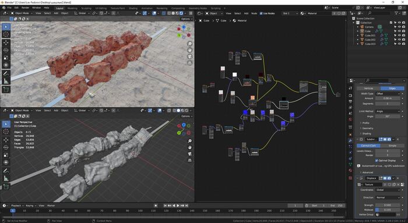This screenshot has width=408, height=223.
Task: Open the Tool properties tab icon
Action: [x=350, y=89]
